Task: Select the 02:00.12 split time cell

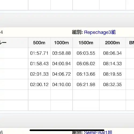Action: coord(39,84)
